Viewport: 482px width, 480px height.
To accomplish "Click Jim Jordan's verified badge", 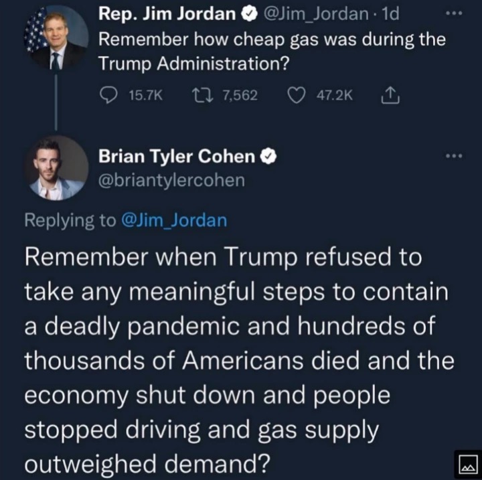I will 246,13.
